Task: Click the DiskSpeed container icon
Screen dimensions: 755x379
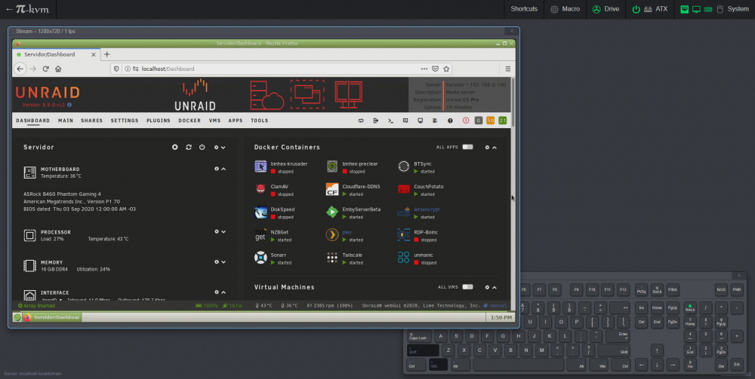Action: click(x=260, y=212)
